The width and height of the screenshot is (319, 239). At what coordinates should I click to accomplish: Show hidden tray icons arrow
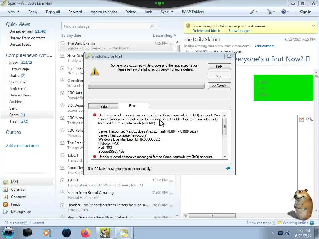click(272, 233)
